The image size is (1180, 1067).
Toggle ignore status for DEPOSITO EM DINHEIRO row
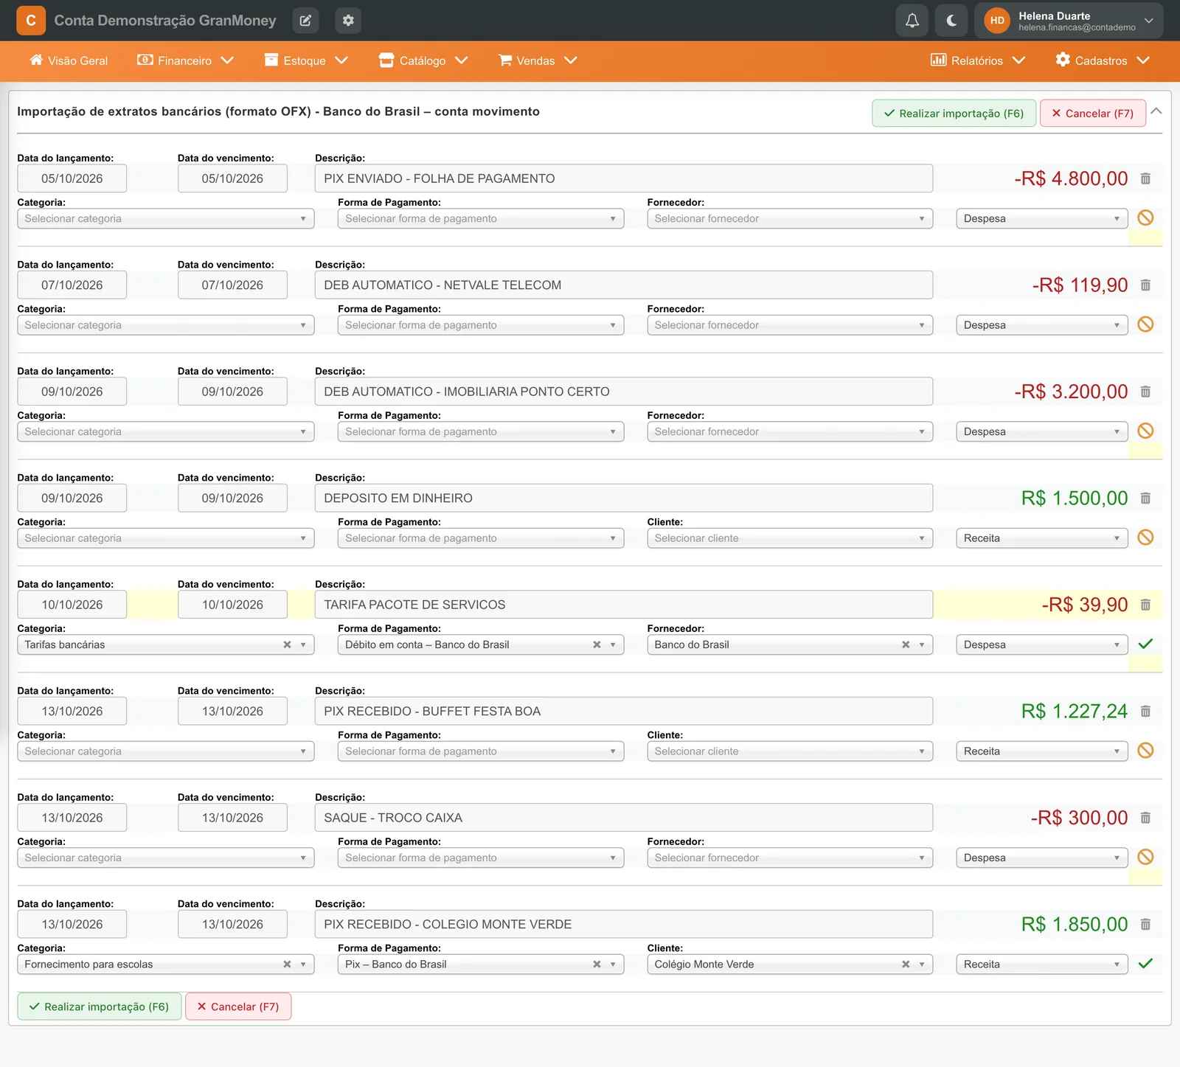(x=1145, y=538)
